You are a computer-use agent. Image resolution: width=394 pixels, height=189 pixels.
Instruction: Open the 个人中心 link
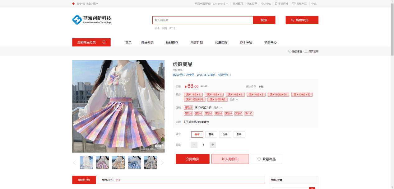(266, 4)
